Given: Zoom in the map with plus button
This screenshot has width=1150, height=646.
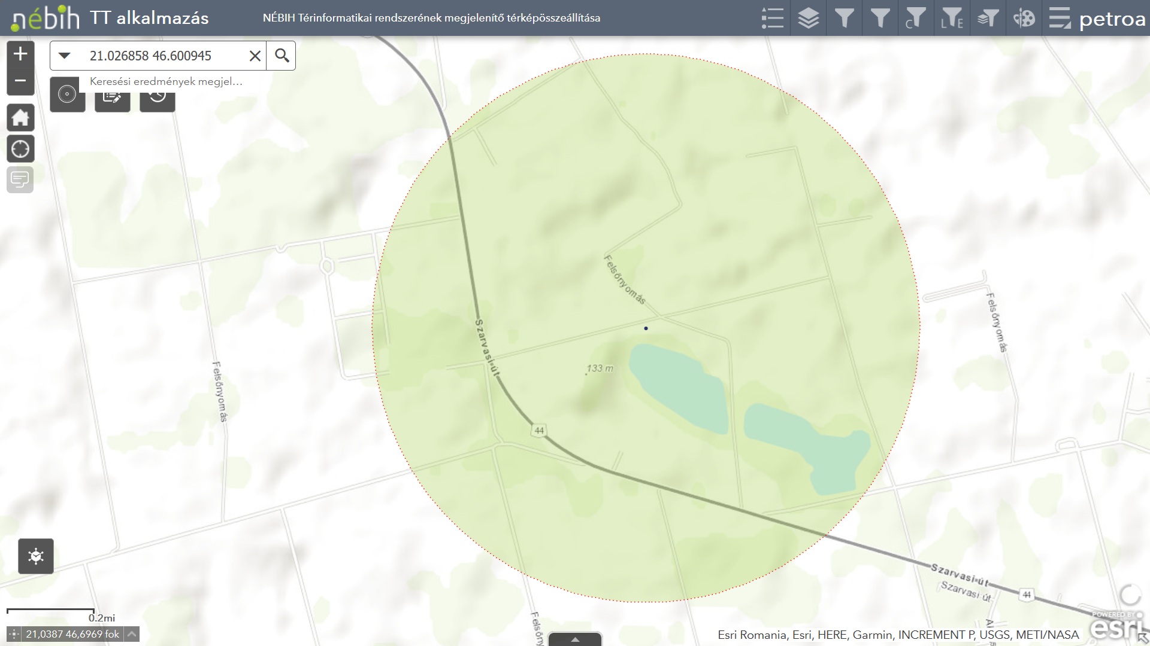Looking at the screenshot, I should pos(20,54).
